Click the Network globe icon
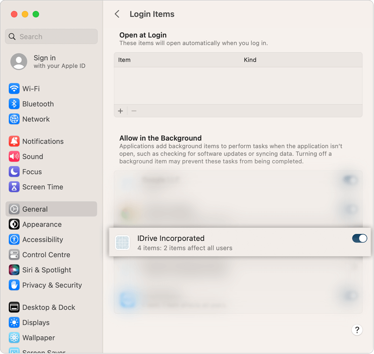The width and height of the screenshot is (374, 354). 14,119
